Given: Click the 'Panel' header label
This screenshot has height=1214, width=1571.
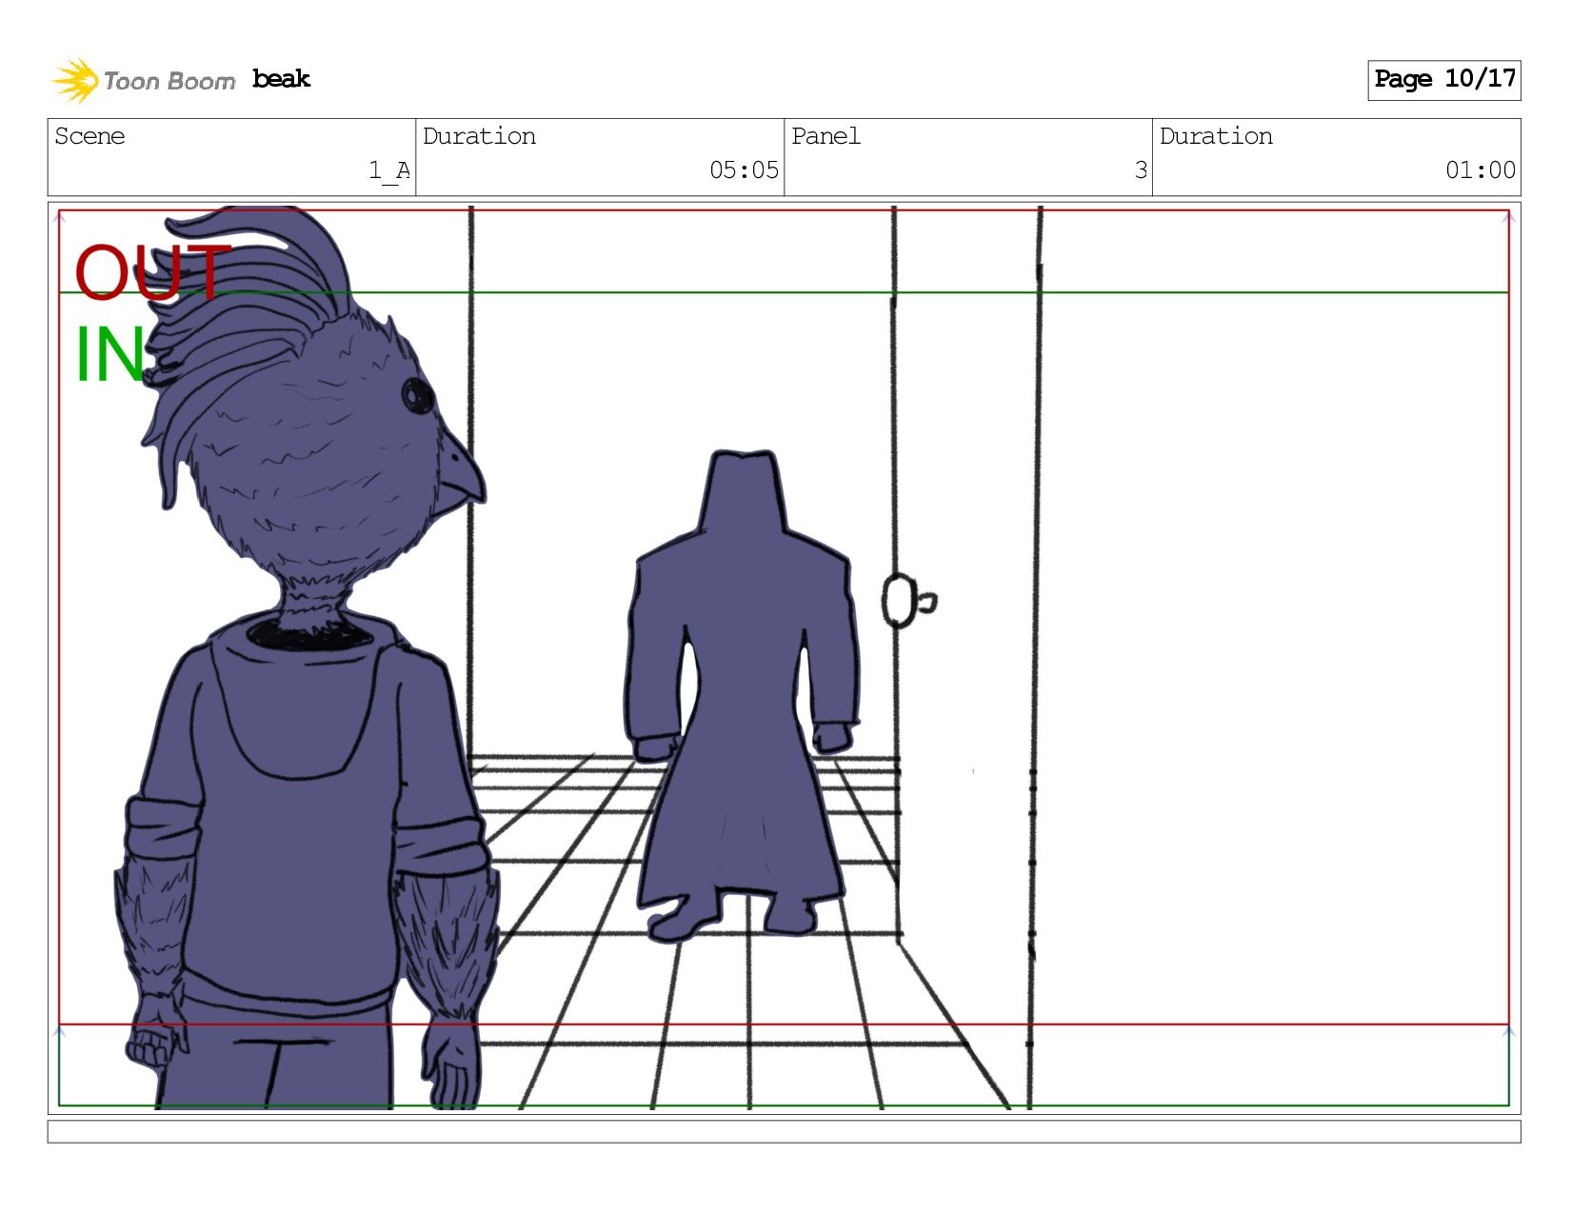Looking at the screenshot, I should (825, 136).
